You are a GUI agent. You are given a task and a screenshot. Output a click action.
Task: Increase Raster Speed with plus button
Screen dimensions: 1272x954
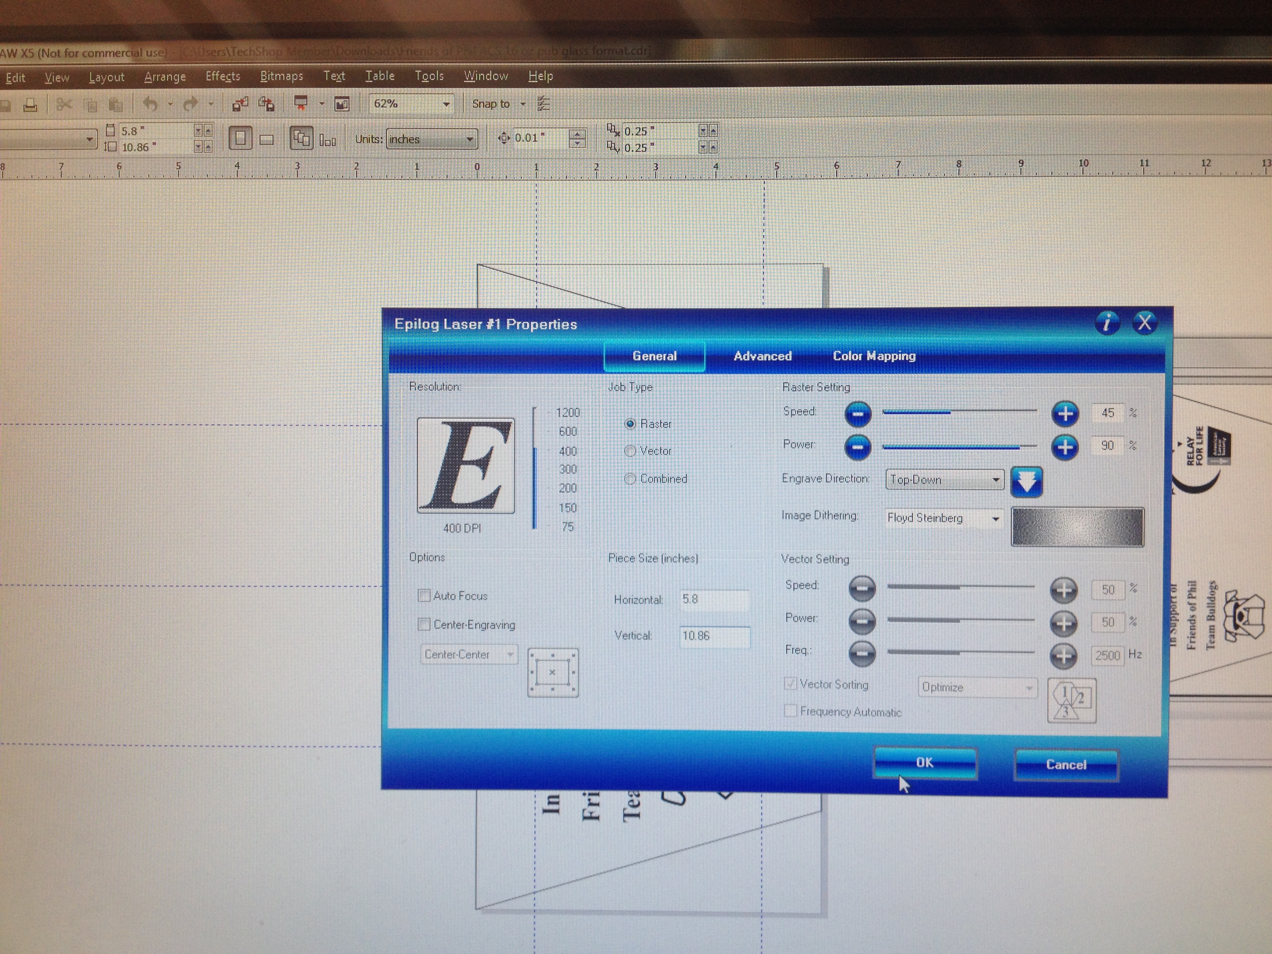pos(1064,413)
